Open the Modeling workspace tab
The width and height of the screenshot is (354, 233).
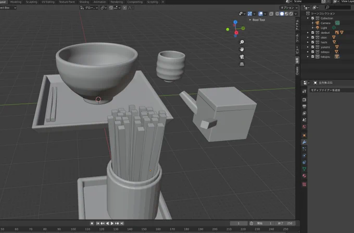point(16,2)
